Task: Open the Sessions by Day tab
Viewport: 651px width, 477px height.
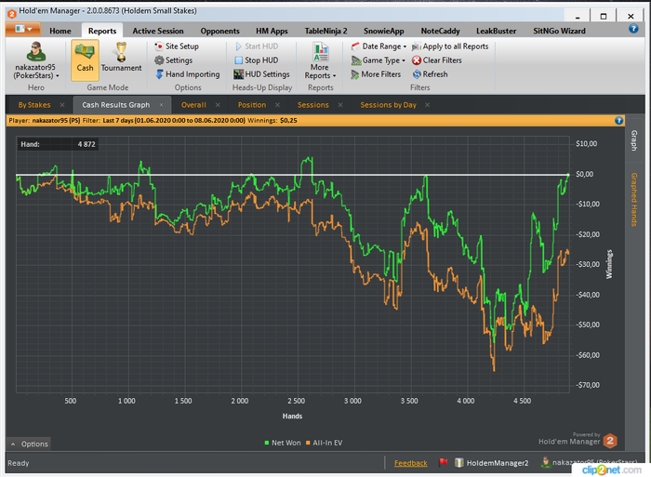Action: [388, 105]
